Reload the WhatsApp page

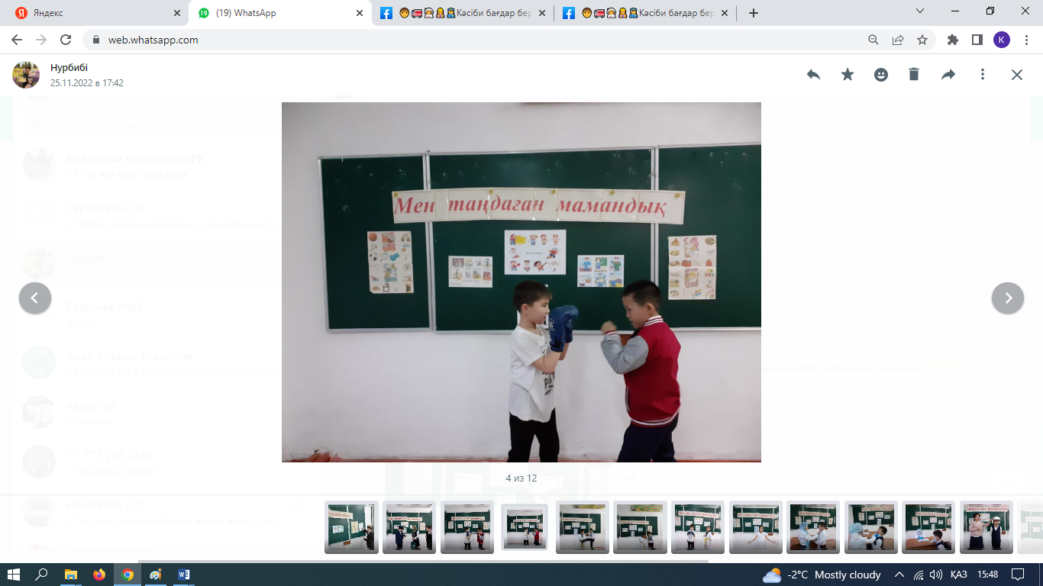(x=66, y=40)
